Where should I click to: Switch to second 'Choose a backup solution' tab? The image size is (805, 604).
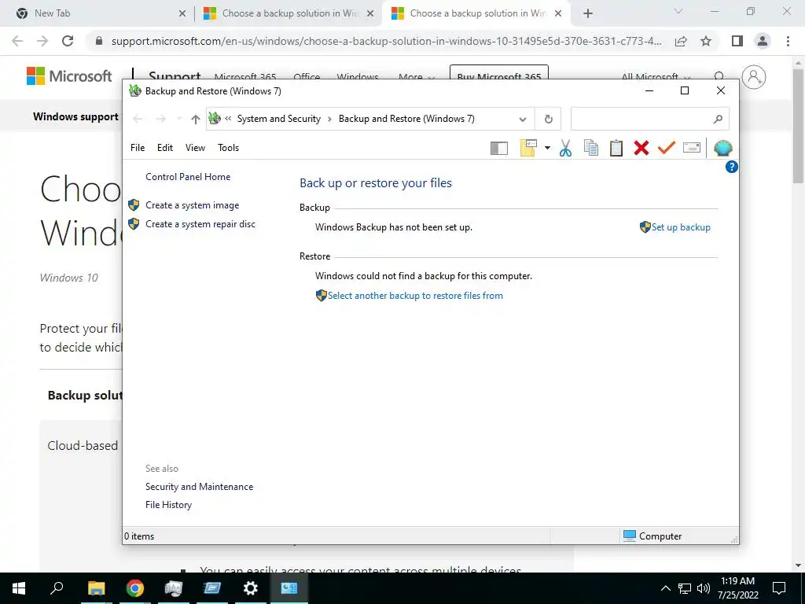477,13
